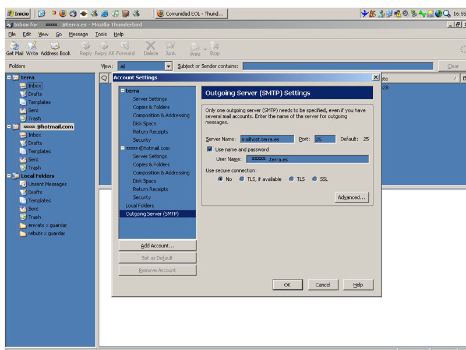This screenshot has width=466, height=350.
Task: Select the 'SSL' radio button
Action: click(x=315, y=179)
